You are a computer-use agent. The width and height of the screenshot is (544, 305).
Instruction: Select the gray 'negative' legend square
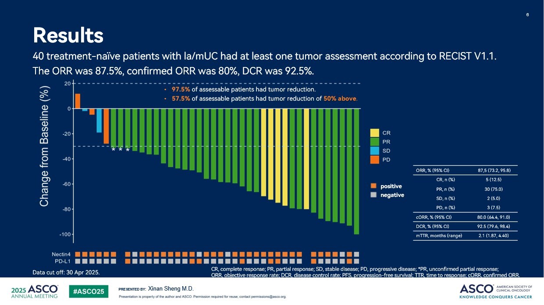click(x=373, y=195)
